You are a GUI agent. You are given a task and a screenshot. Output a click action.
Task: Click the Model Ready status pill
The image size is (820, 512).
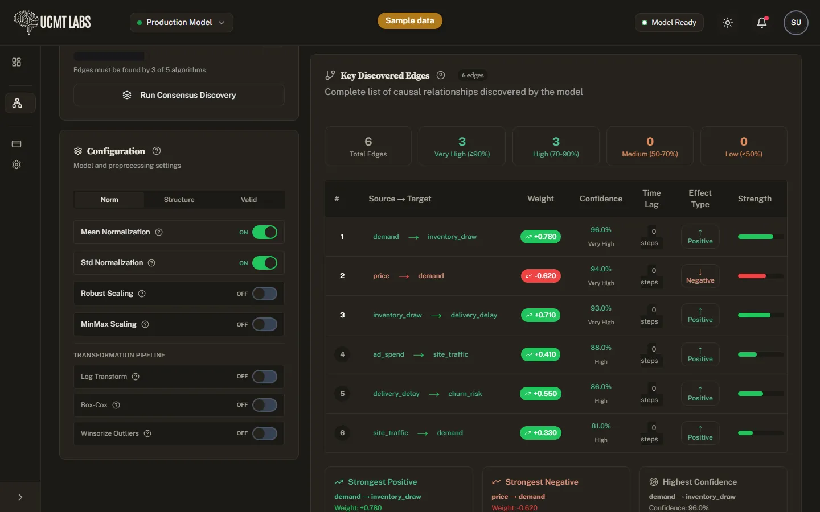(x=669, y=22)
